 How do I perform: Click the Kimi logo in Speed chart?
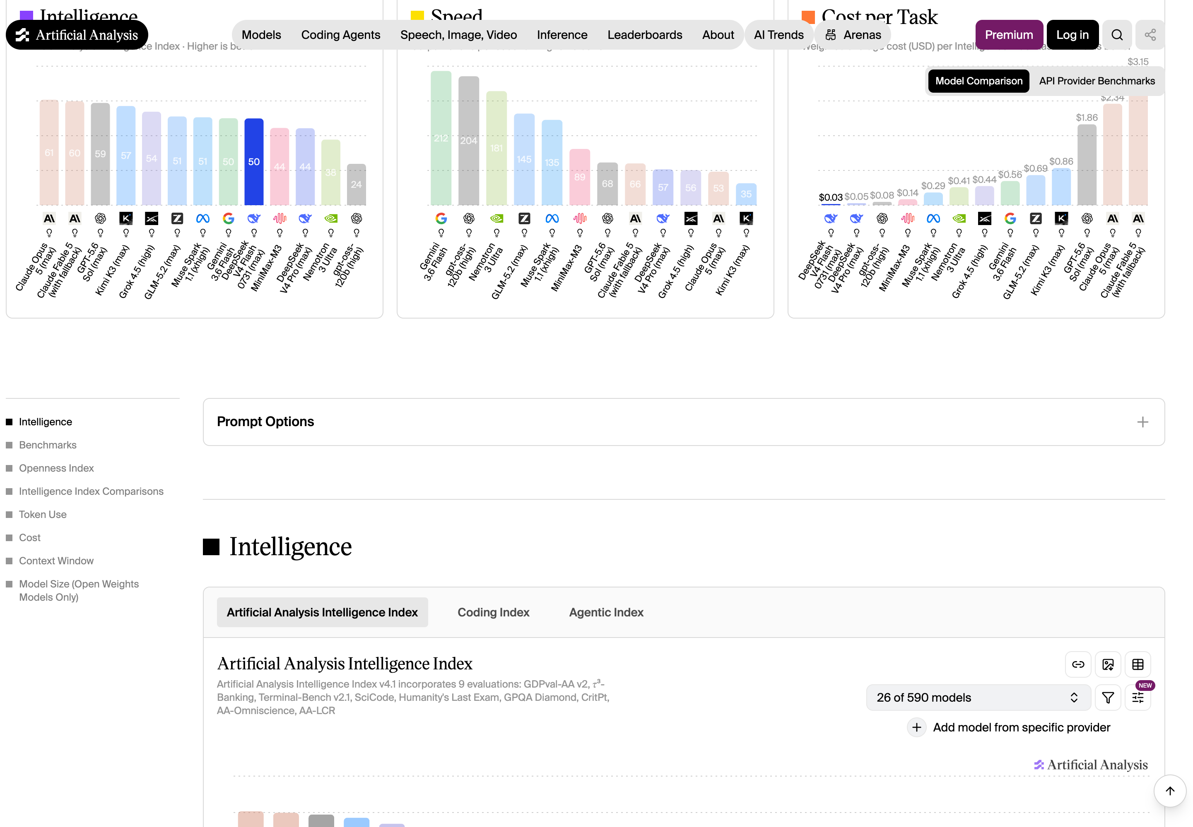click(746, 219)
